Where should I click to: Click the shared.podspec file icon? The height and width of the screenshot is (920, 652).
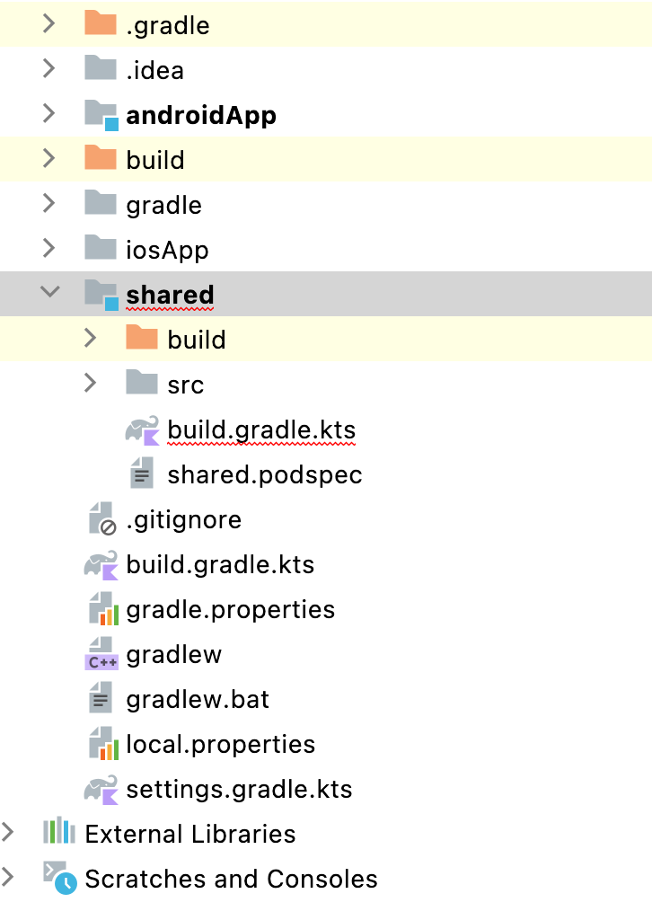(142, 473)
